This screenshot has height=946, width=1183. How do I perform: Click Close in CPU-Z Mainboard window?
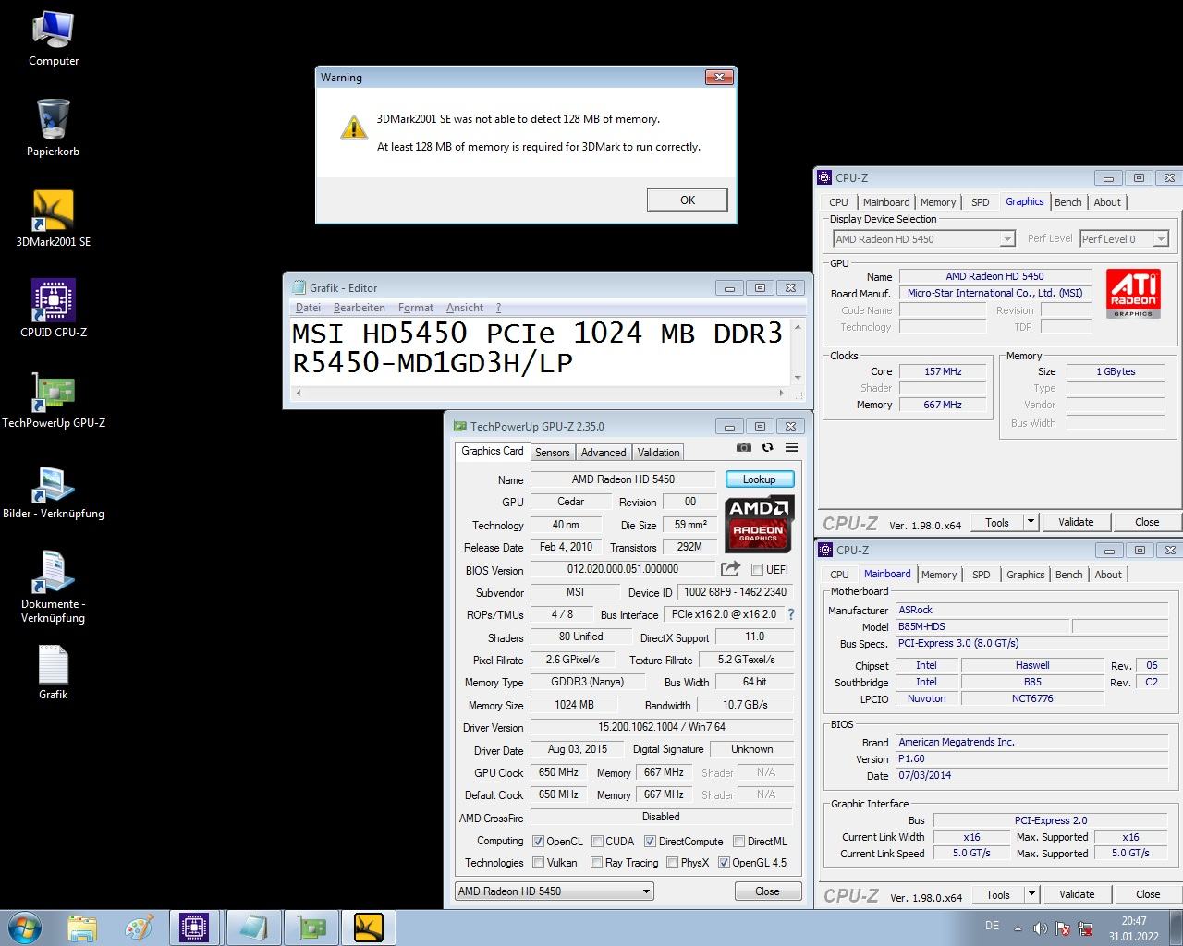click(x=1148, y=894)
